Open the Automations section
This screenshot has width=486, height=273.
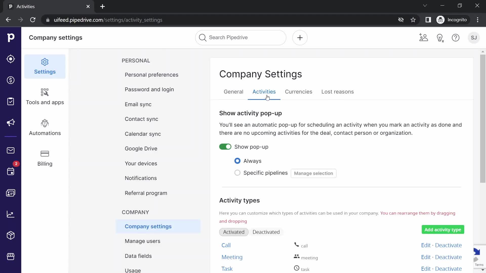click(45, 127)
